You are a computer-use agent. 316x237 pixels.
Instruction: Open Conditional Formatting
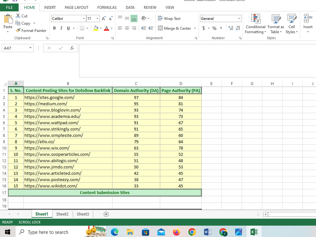click(255, 24)
